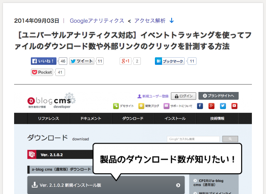Screen dimensions: 266x194
Task: Open the サポートについて link text
Action: tap(181, 106)
